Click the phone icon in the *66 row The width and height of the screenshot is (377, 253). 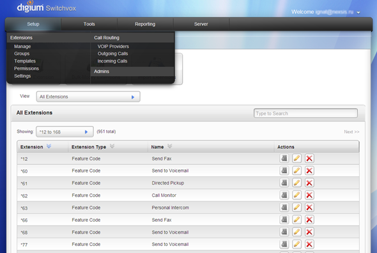284,220
